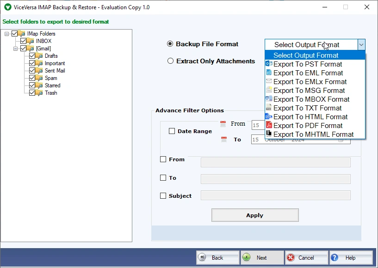
Task: Click the From filter text field
Action: [276, 162]
